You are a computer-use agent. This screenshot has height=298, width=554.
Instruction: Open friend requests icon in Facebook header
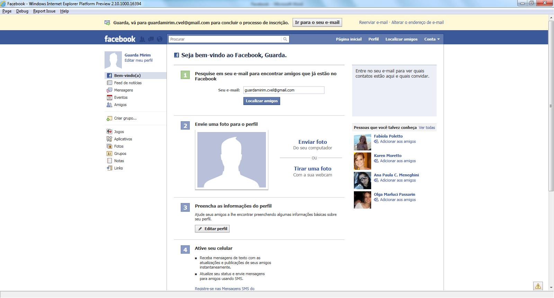click(x=142, y=39)
